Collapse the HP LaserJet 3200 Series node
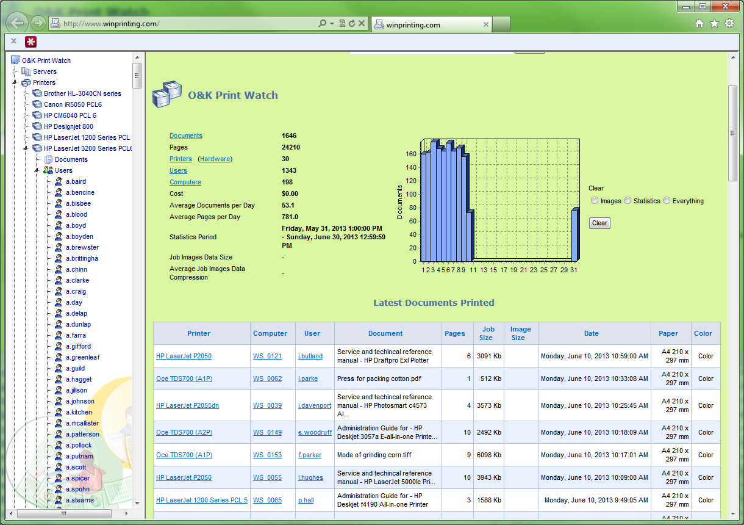Viewport: 744px width, 525px height. click(x=25, y=148)
